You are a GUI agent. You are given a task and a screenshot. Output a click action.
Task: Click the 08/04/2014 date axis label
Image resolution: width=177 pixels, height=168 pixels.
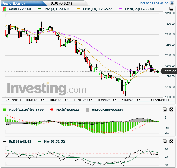point(35,100)
